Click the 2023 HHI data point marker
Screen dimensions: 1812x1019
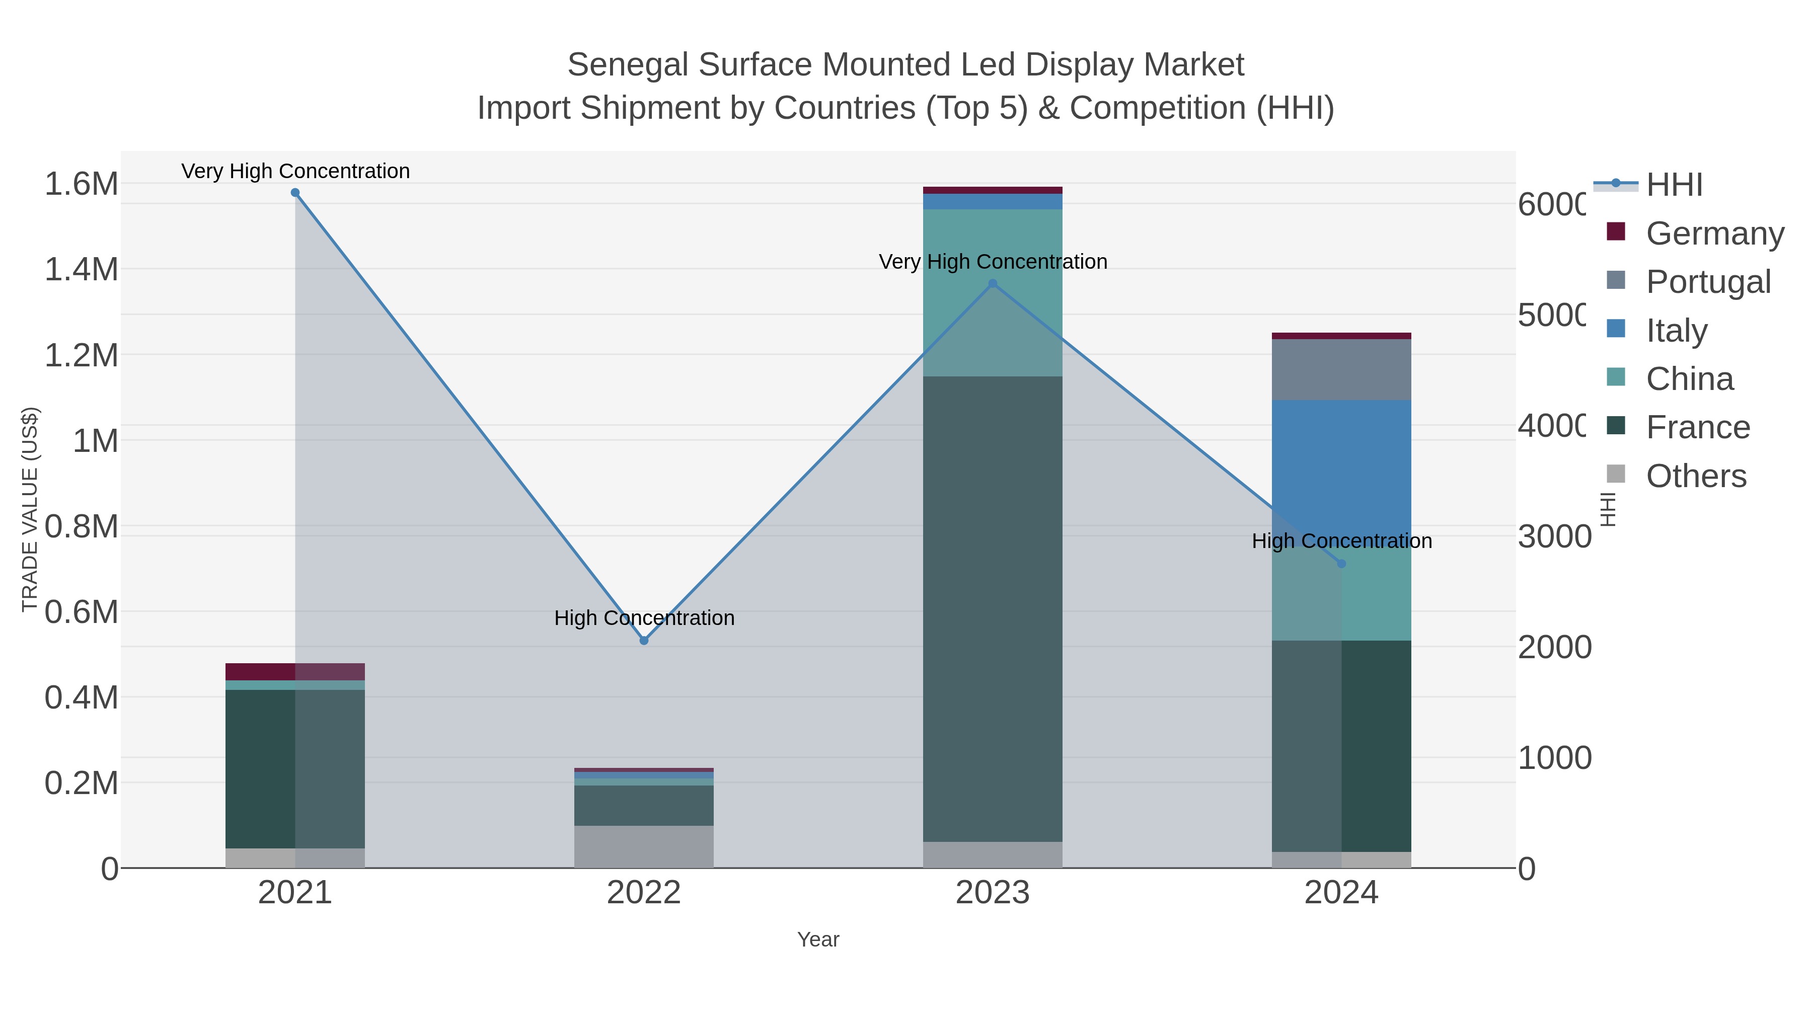(x=993, y=284)
